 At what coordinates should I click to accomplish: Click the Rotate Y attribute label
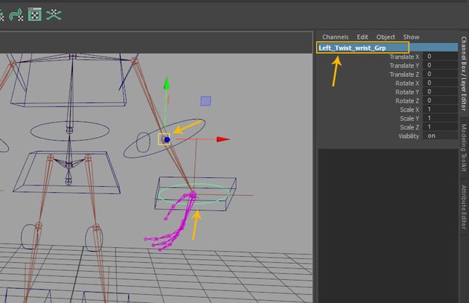click(407, 92)
